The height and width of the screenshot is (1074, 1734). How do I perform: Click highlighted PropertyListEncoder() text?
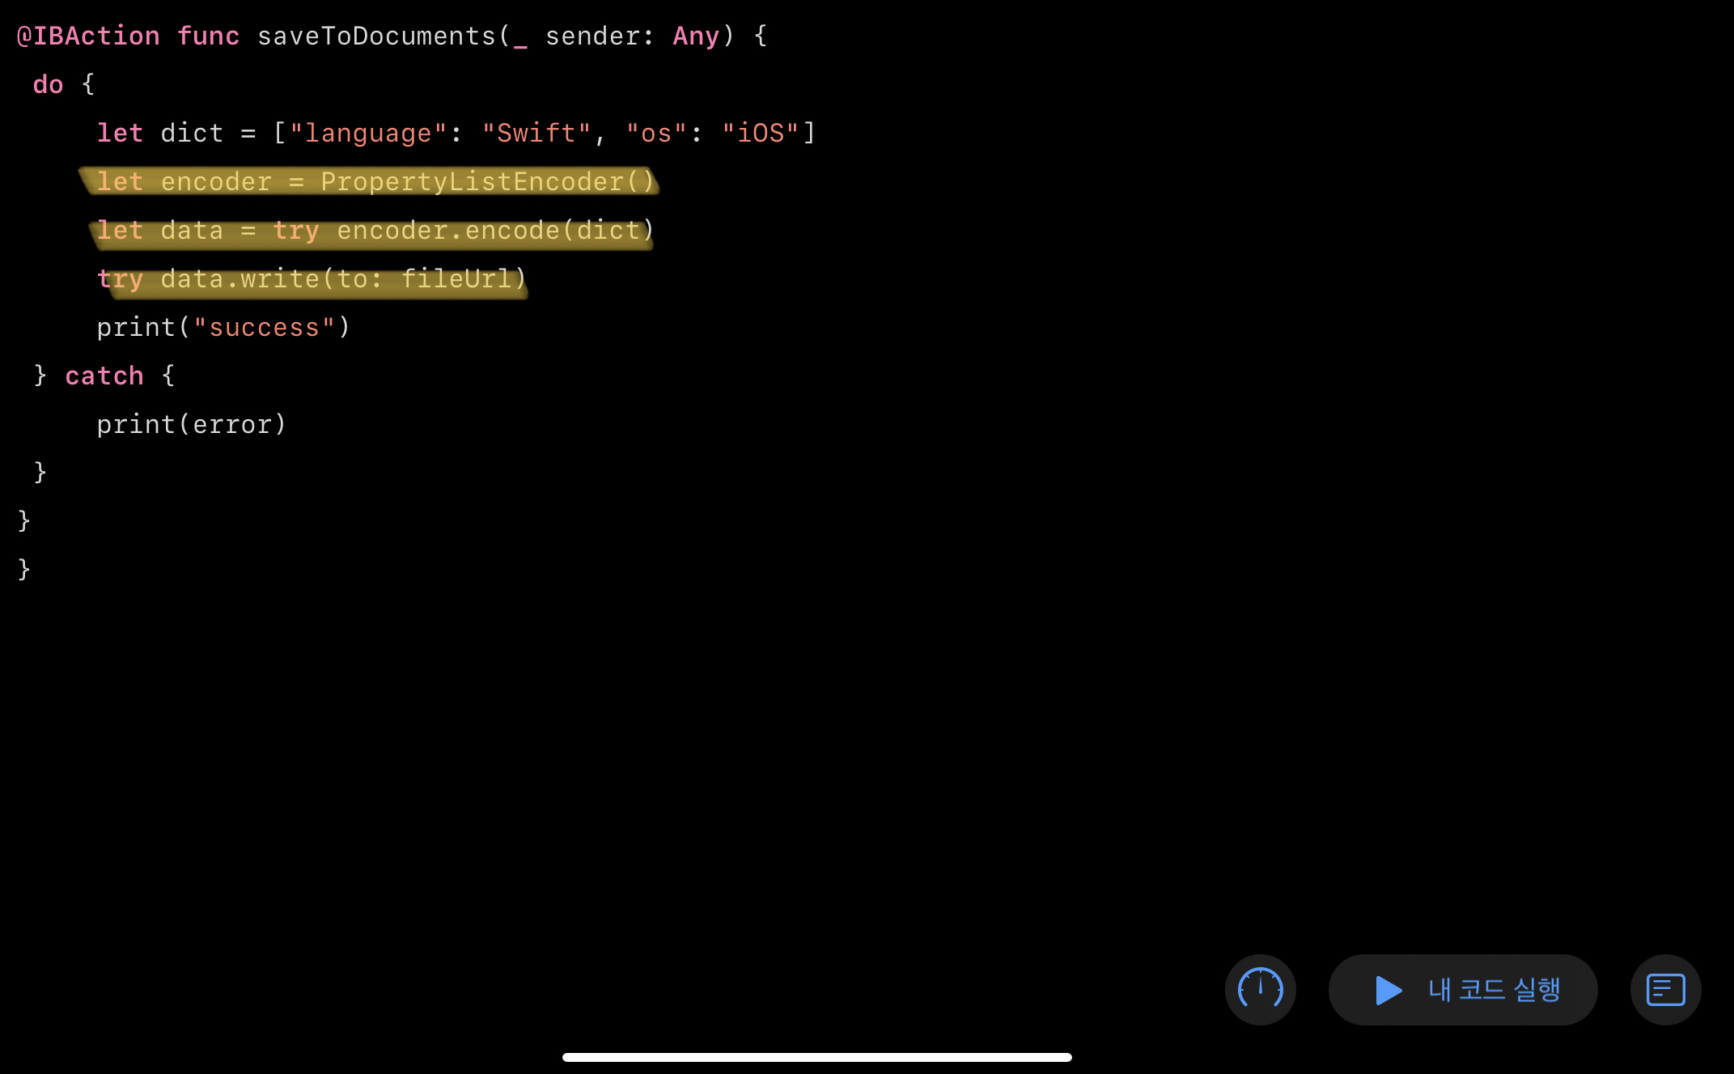(487, 182)
